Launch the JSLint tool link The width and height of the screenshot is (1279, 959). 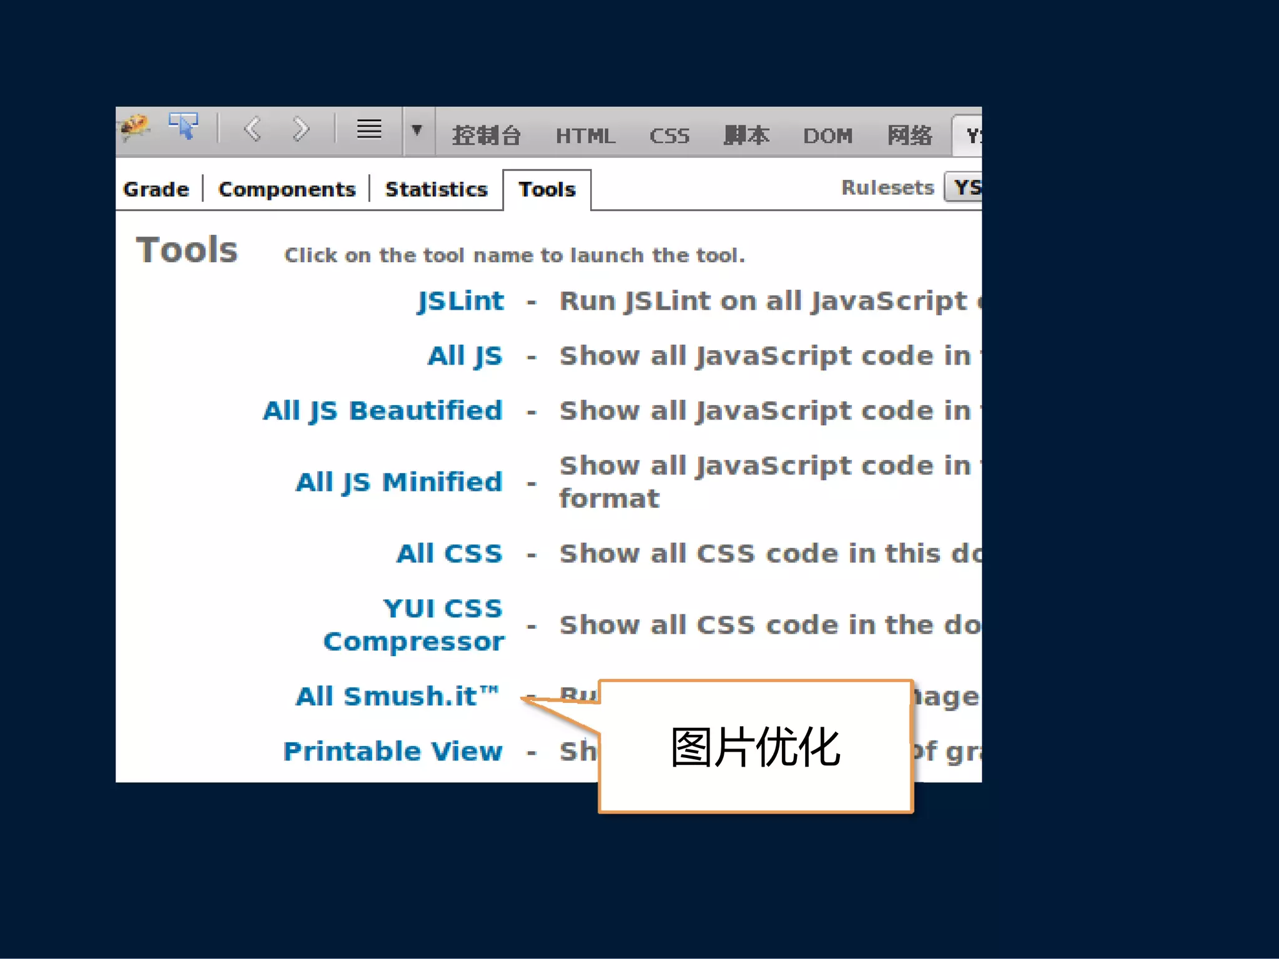click(461, 302)
